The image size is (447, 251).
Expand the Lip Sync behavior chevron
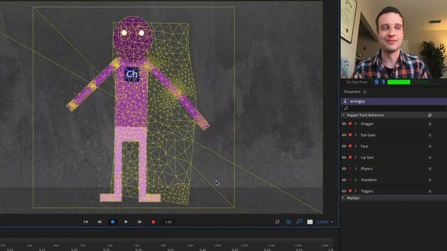pos(356,158)
